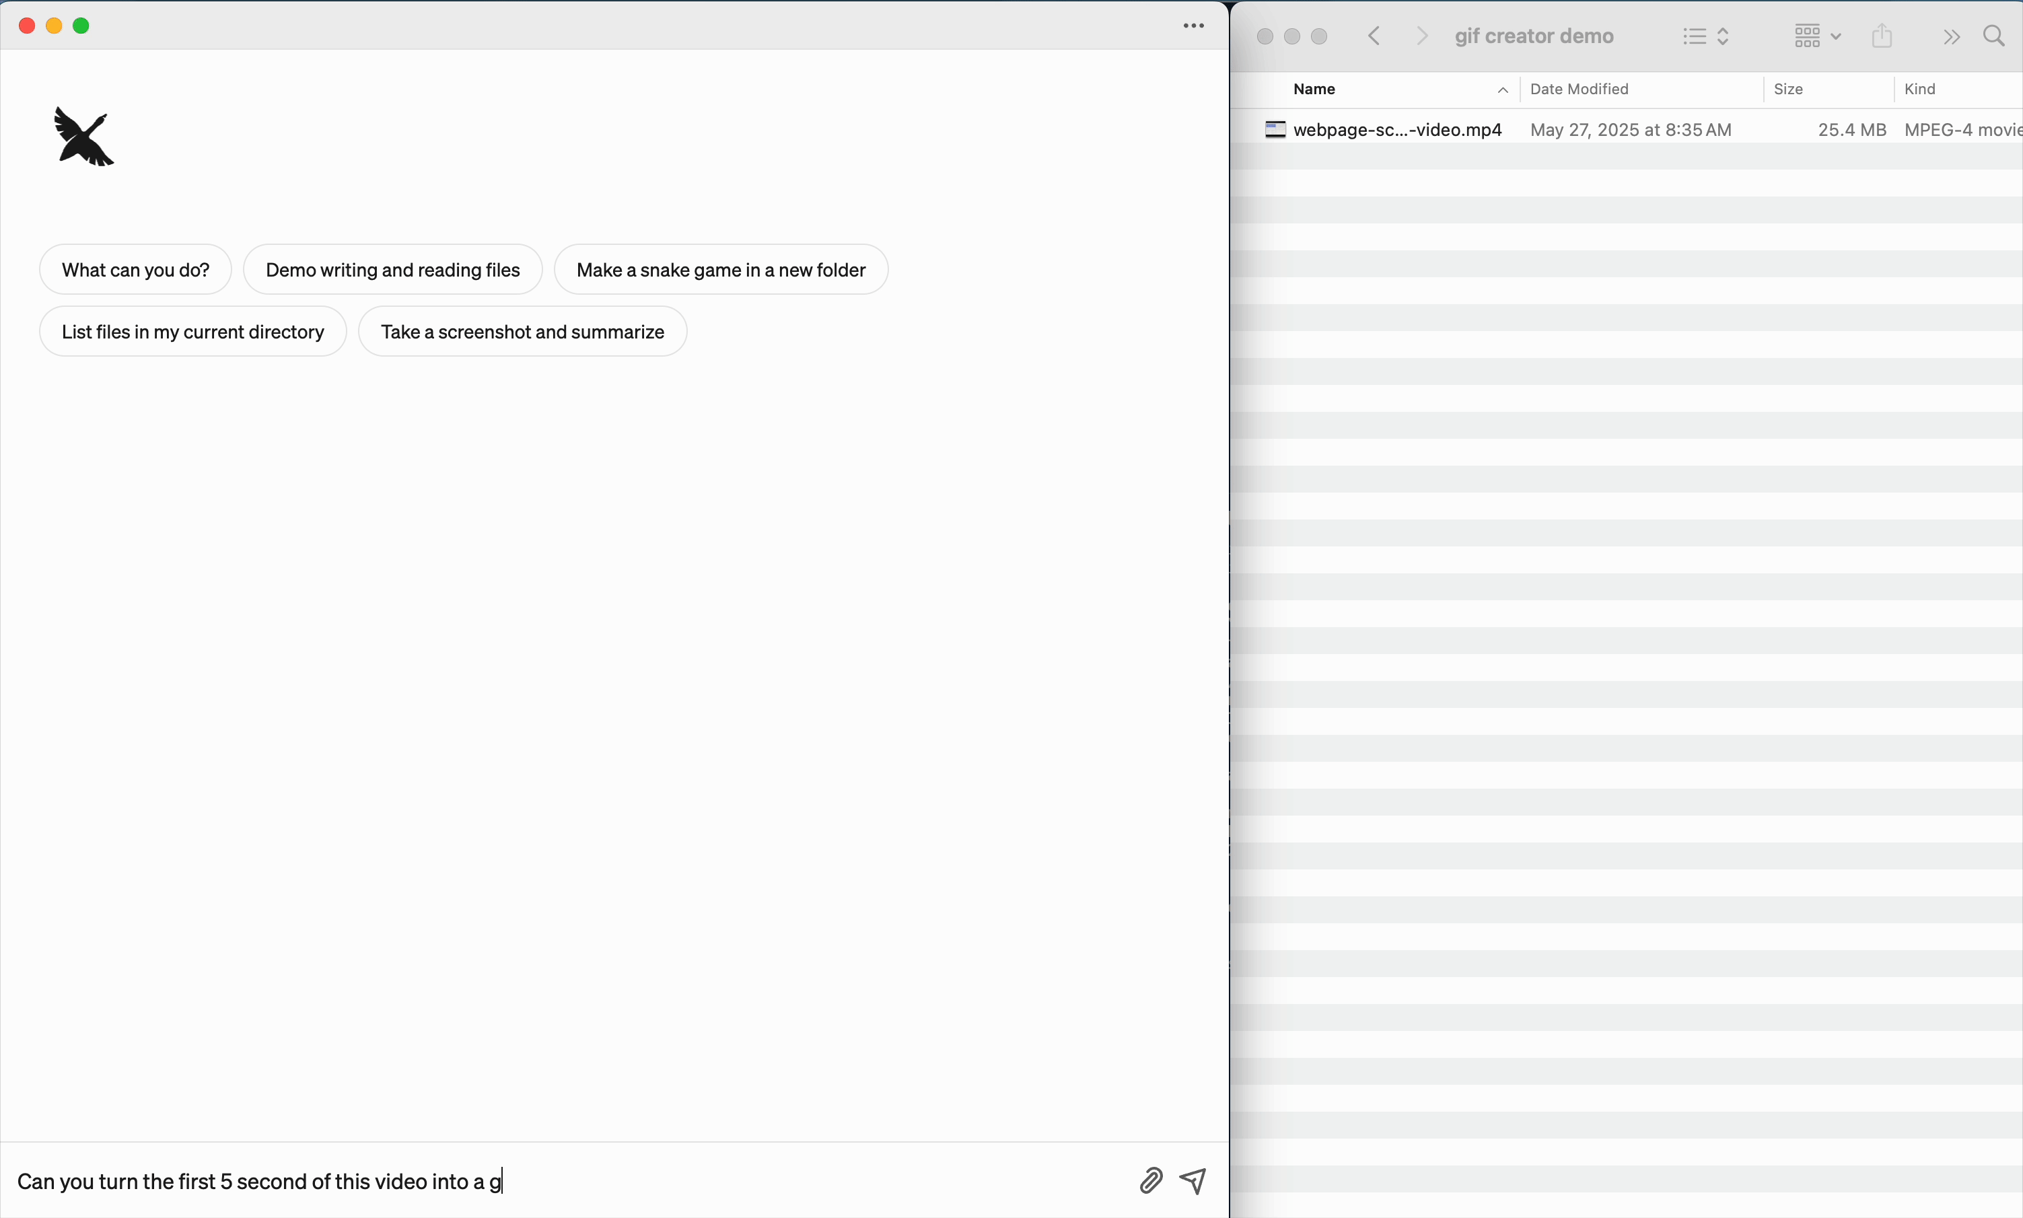The width and height of the screenshot is (2023, 1218).
Task: Expand Finder toolbar overflow double chevron
Action: click(1951, 37)
